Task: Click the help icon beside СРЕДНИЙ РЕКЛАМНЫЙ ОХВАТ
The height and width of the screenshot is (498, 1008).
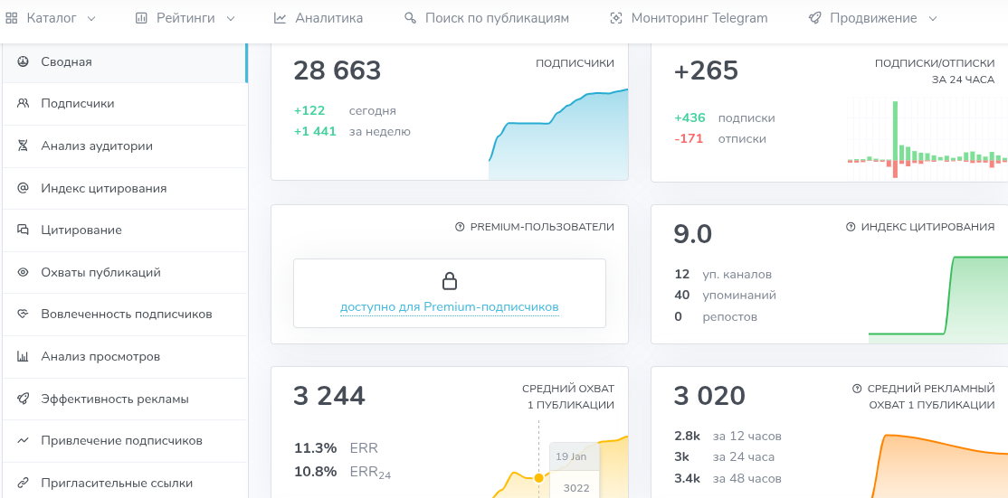Action: 857,389
